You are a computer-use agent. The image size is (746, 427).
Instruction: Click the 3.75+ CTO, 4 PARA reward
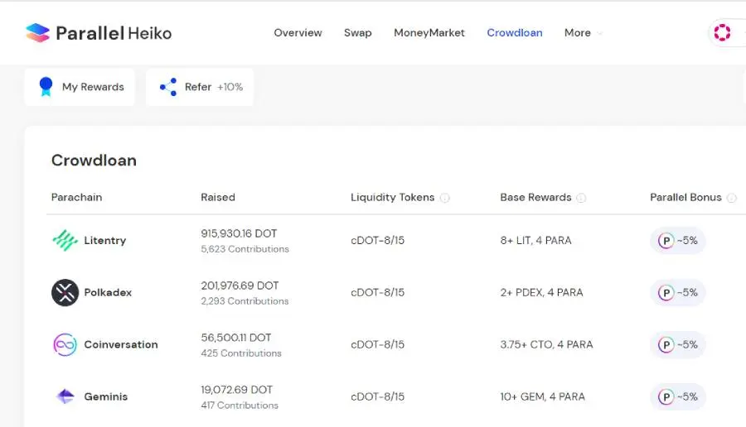tap(547, 344)
